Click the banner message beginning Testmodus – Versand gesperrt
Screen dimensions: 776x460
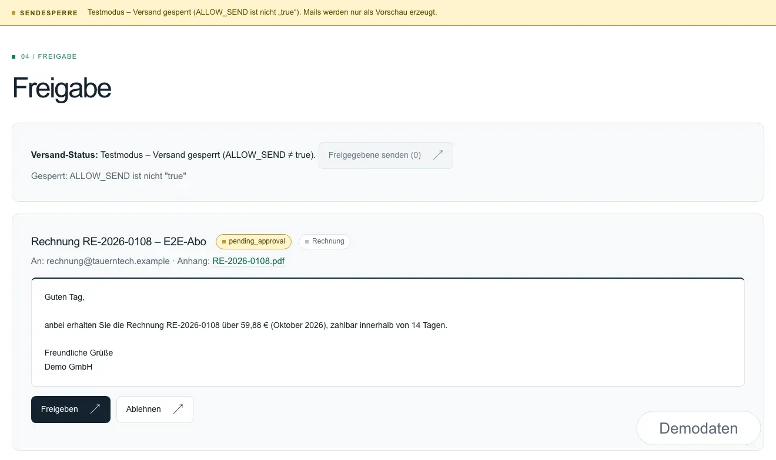click(262, 12)
